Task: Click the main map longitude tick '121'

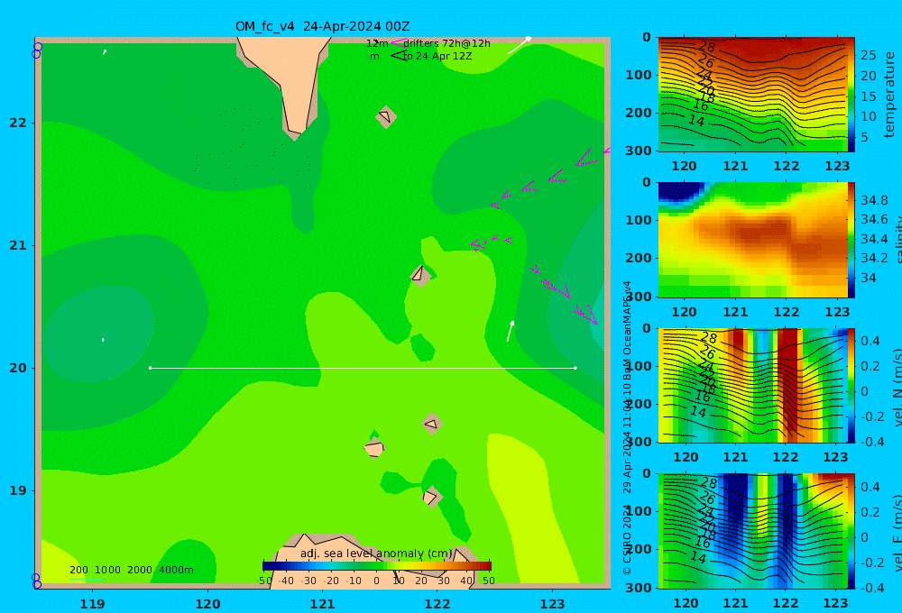Action: tap(323, 604)
